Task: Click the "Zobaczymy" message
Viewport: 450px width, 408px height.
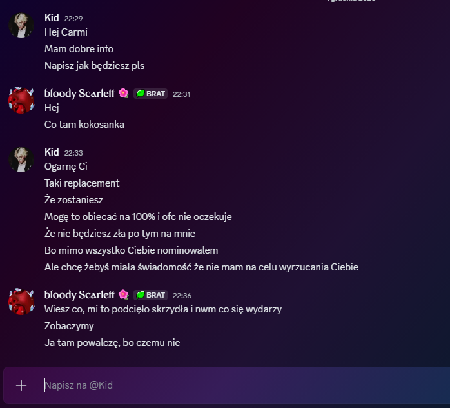Action: (x=69, y=326)
